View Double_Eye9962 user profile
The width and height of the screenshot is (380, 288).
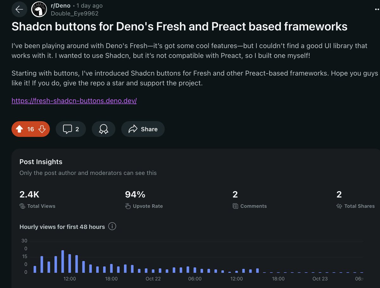point(75,13)
